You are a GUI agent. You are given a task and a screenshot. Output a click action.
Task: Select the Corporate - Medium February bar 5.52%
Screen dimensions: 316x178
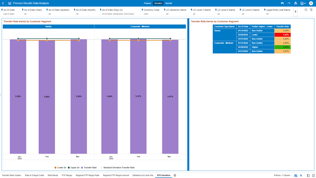pyautogui.click(x=138, y=96)
